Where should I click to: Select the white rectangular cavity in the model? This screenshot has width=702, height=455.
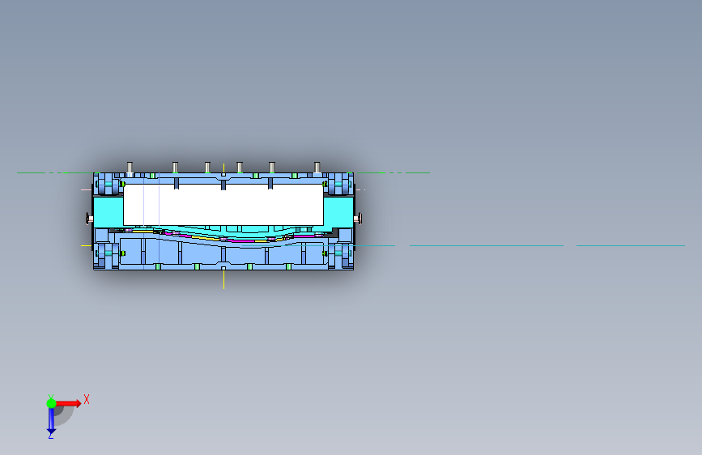pos(223,205)
